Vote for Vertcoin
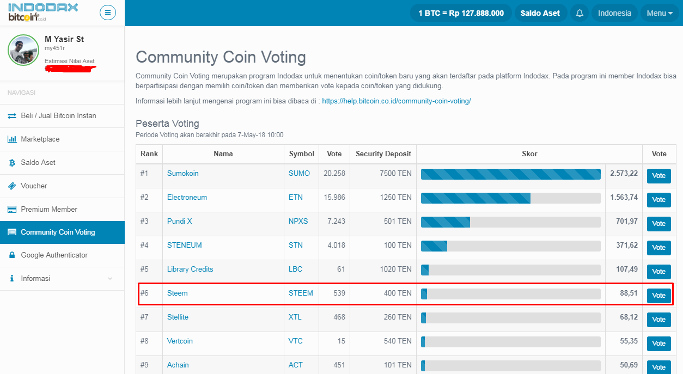This screenshot has width=683, height=374. pyautogui.click(x=658, y=344)
